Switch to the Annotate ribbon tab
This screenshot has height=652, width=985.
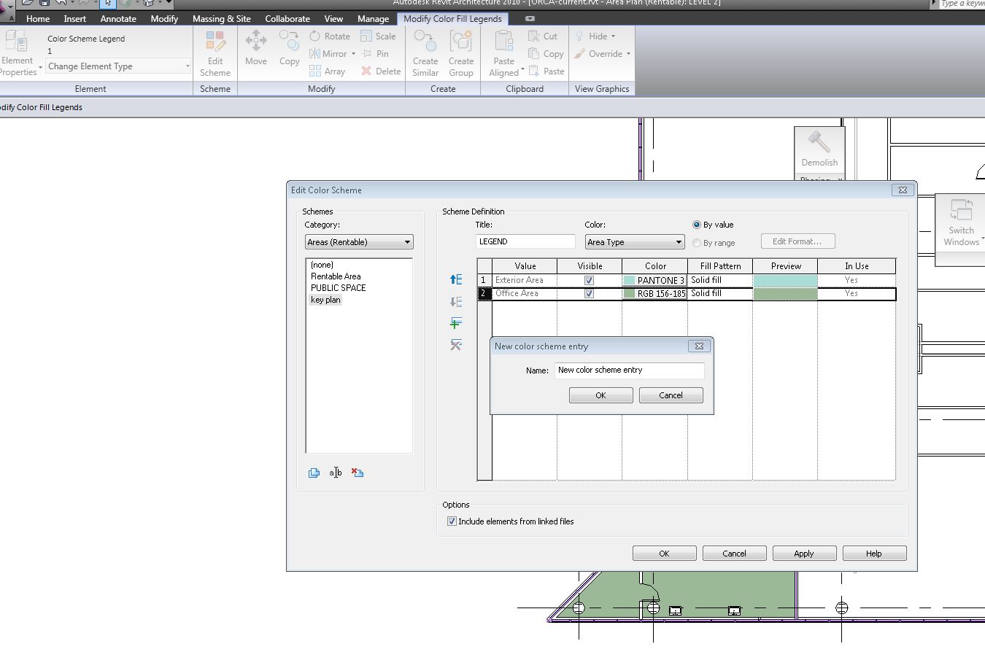[118, 19]
